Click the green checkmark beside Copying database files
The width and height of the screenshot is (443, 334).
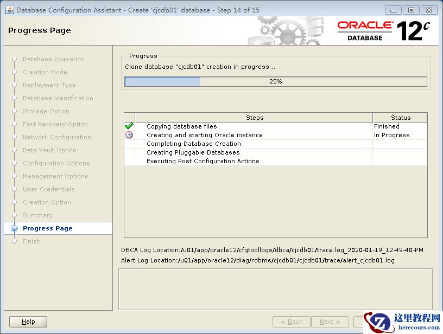[129, 126]
